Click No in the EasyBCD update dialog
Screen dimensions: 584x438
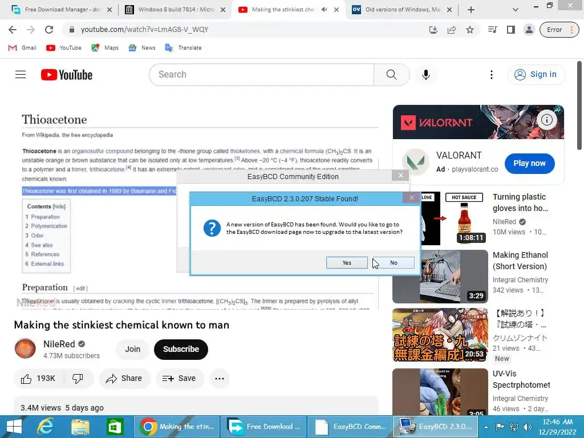pyautogui.click(x=394, y=262)
